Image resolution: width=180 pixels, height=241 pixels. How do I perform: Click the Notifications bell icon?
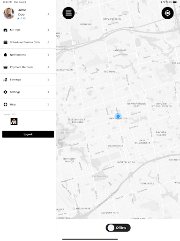click(x=6, y=55)
